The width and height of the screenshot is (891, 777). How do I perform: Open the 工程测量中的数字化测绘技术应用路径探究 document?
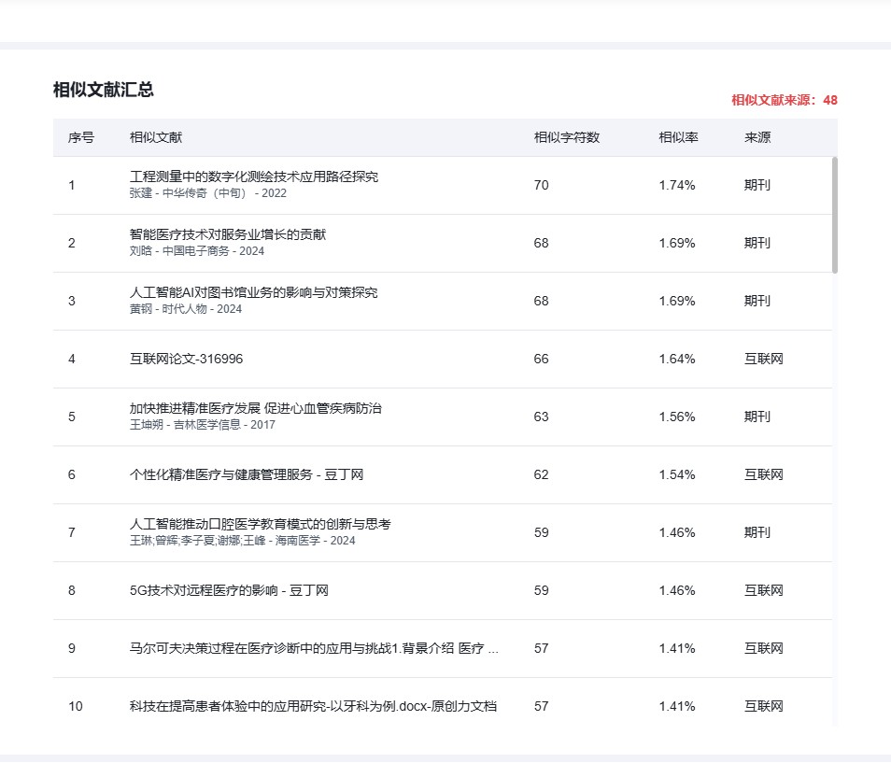tap(253, 177)
